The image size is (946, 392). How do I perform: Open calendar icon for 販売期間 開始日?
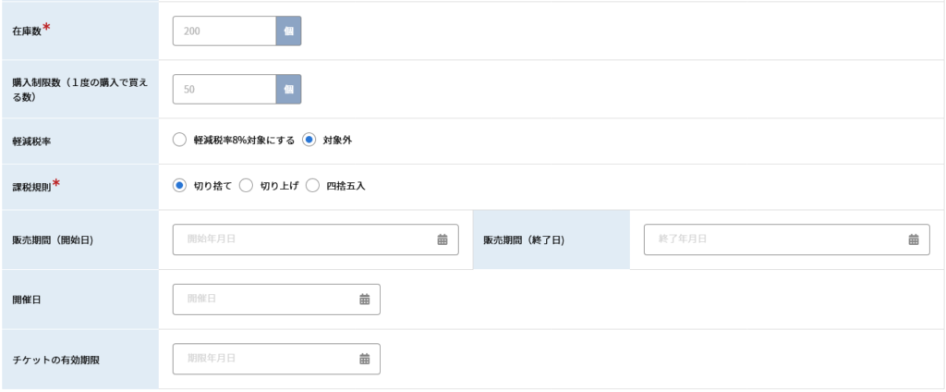443,239
